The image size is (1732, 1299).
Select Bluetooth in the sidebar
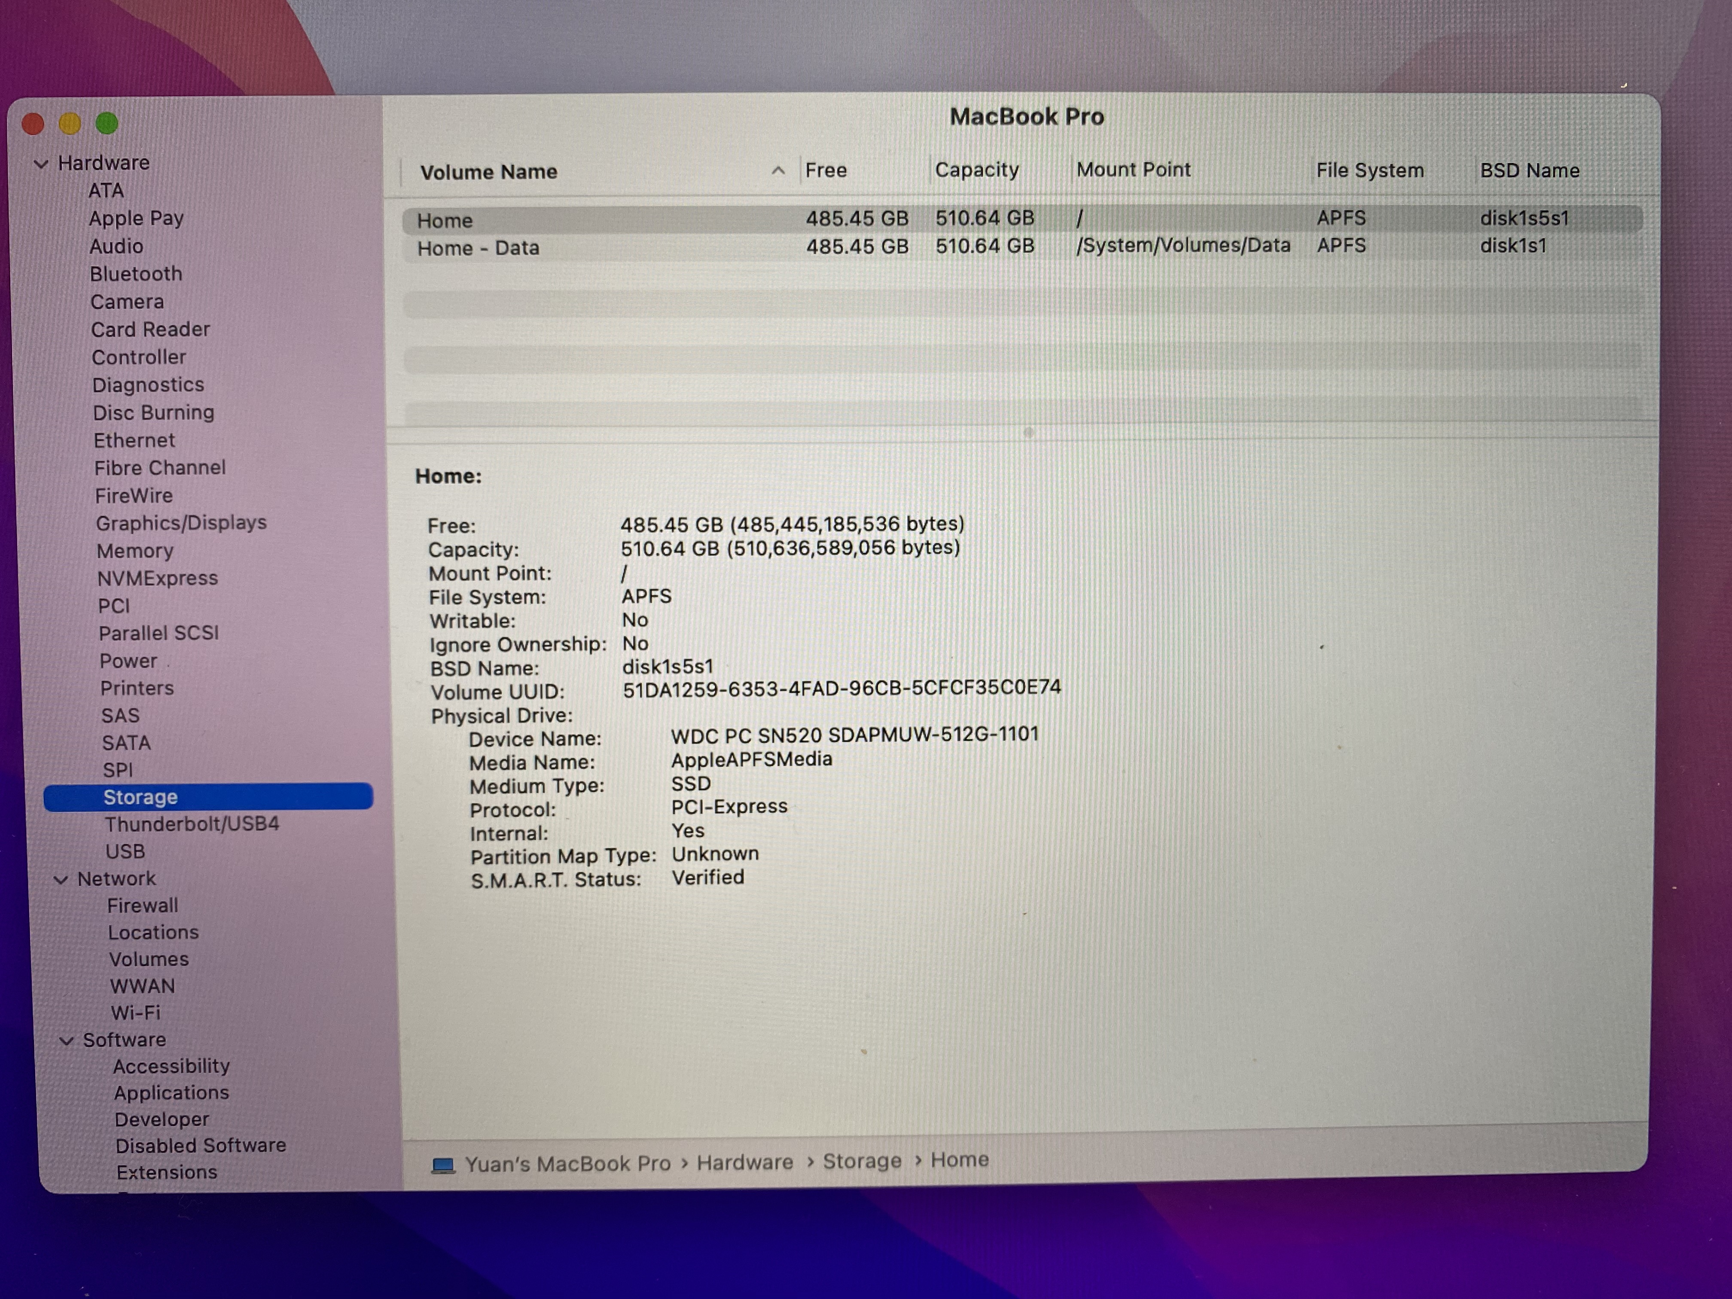click(135, 274)
